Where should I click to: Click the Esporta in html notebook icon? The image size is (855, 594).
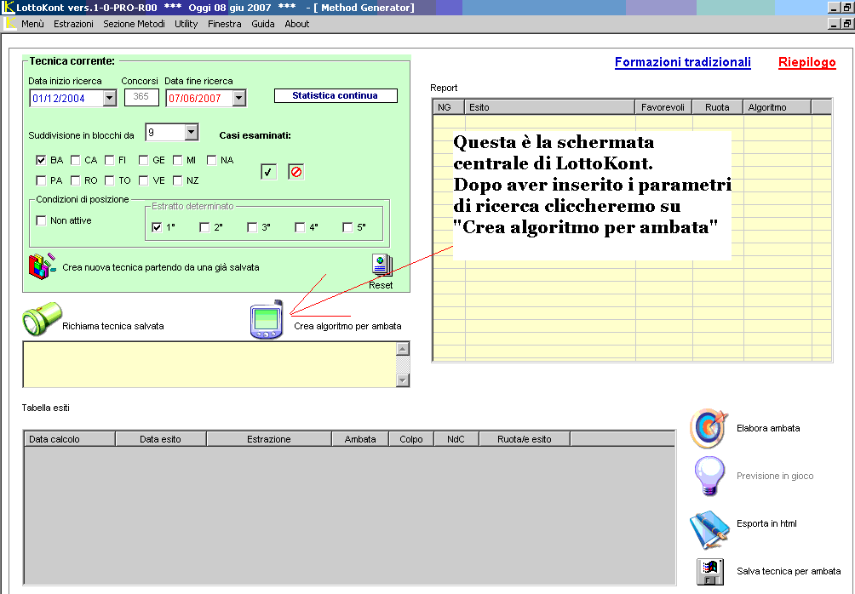coord(709,528)
